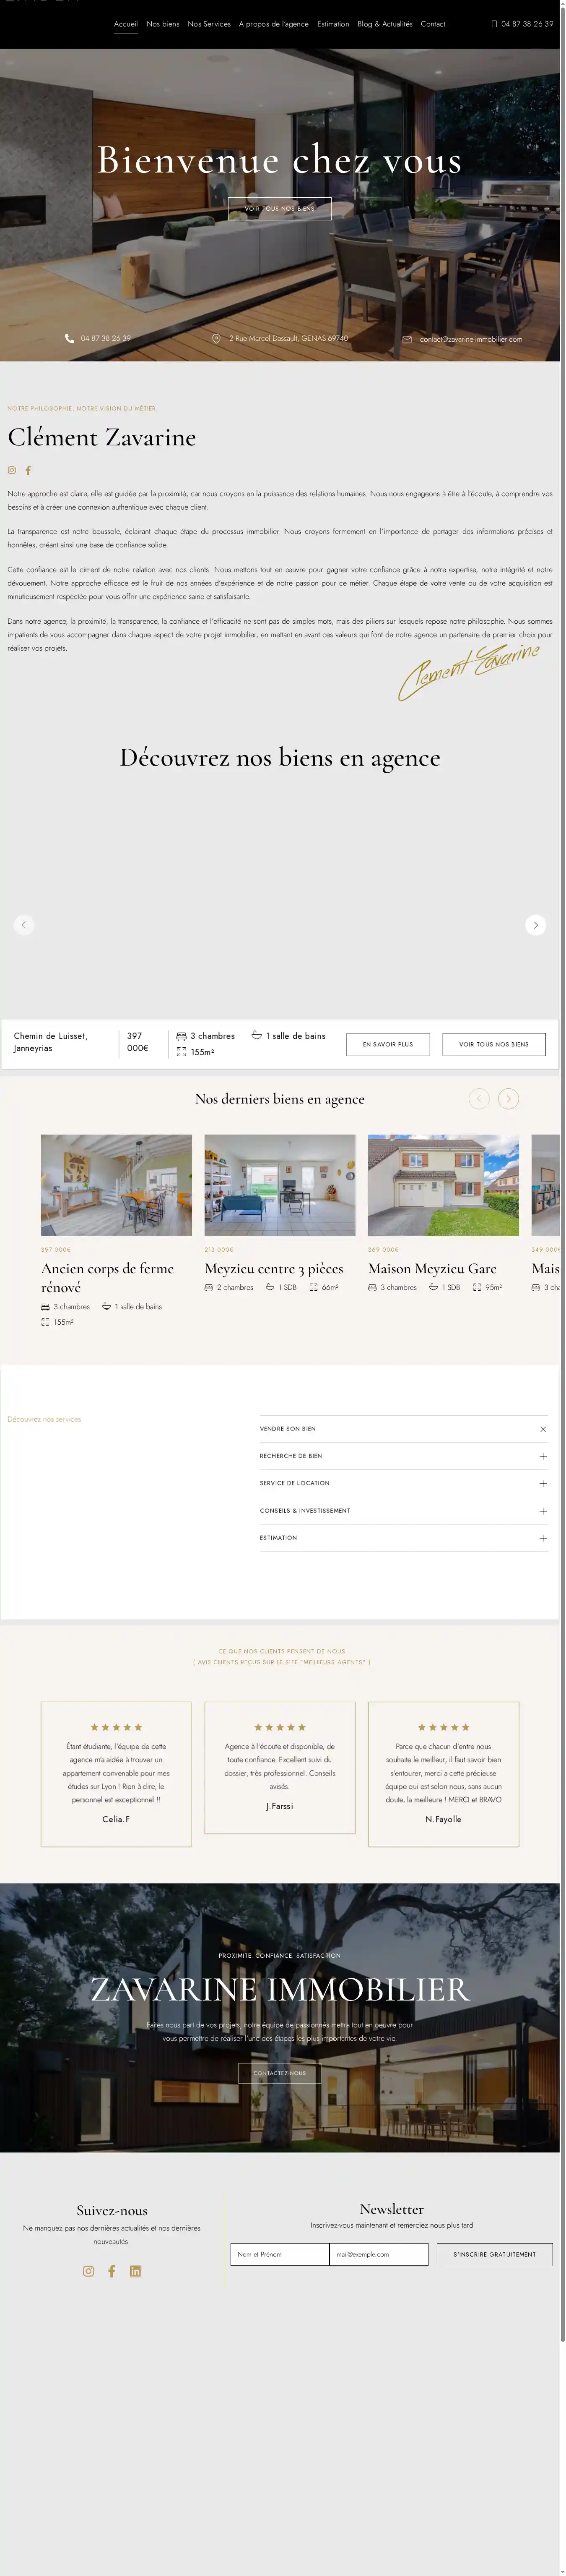Click the Instagram icon under Clément Zavarine
The height and width of the screenshot is (2576, 566).
[12, 470]
